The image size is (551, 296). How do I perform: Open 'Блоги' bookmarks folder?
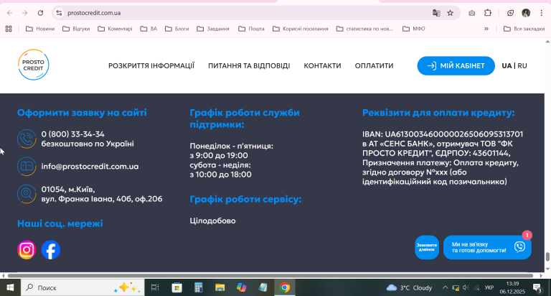point(177,29)
